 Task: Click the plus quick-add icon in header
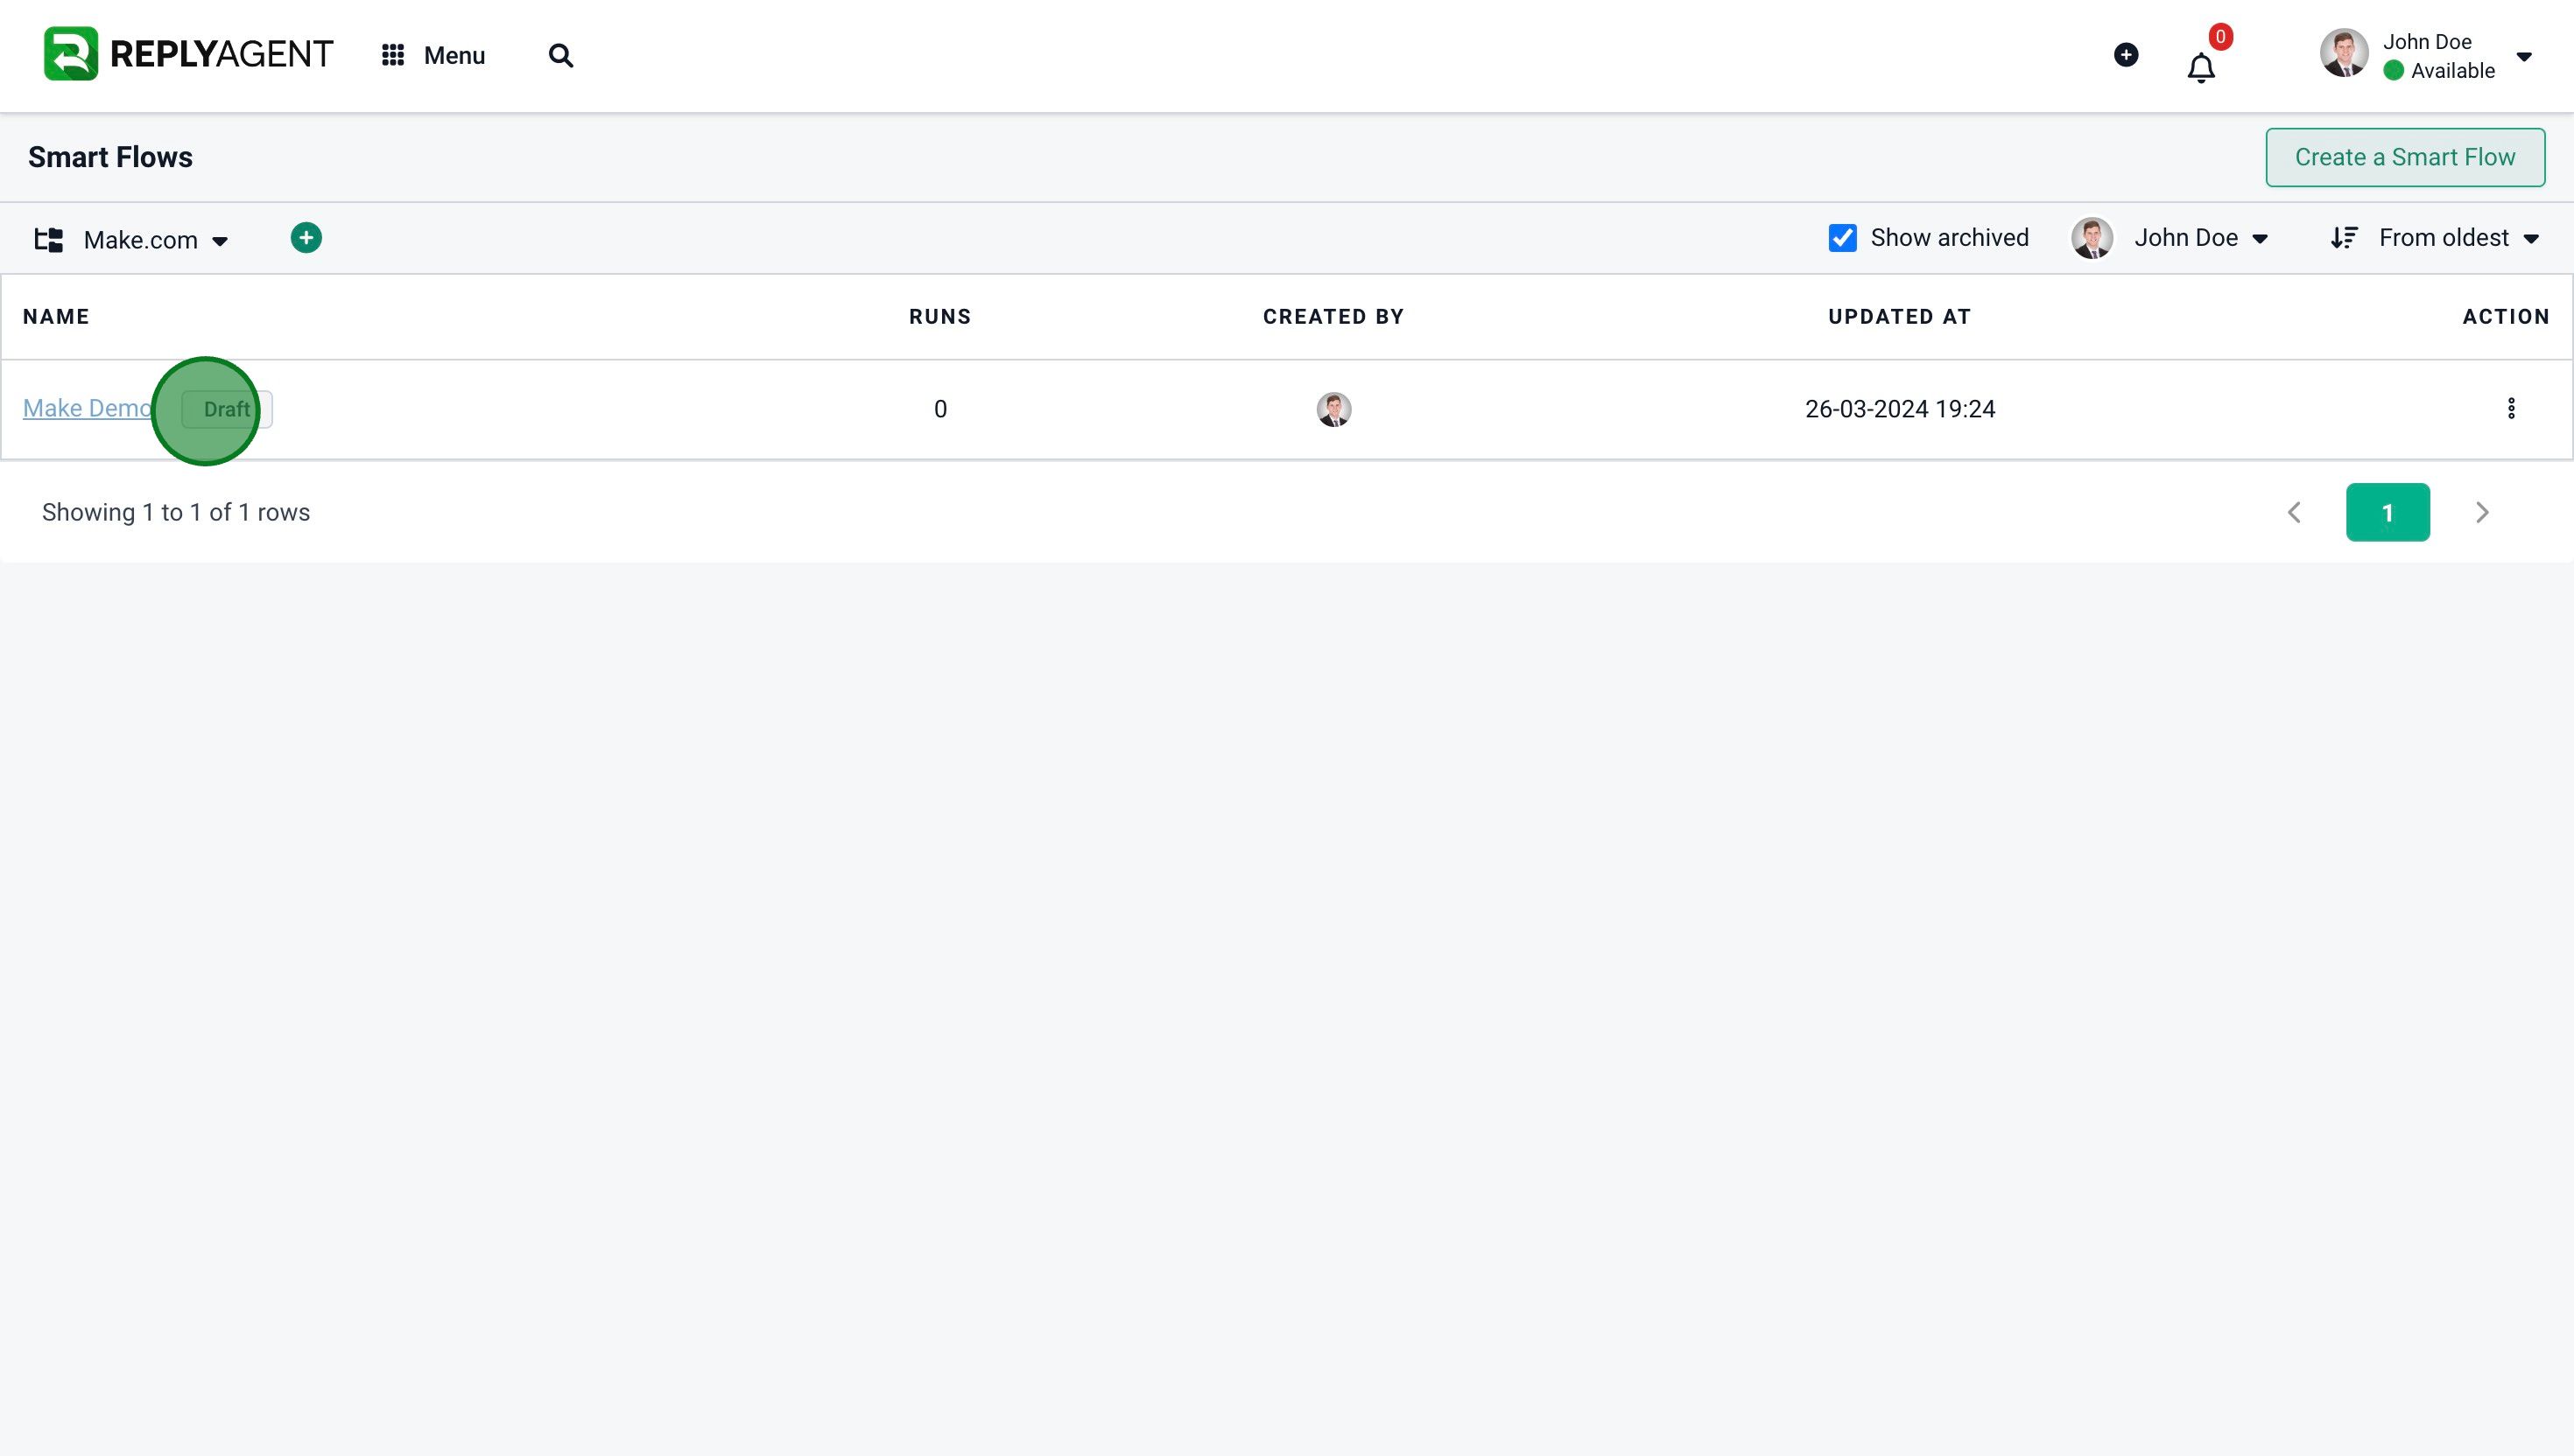click(x=2126, y=55)
